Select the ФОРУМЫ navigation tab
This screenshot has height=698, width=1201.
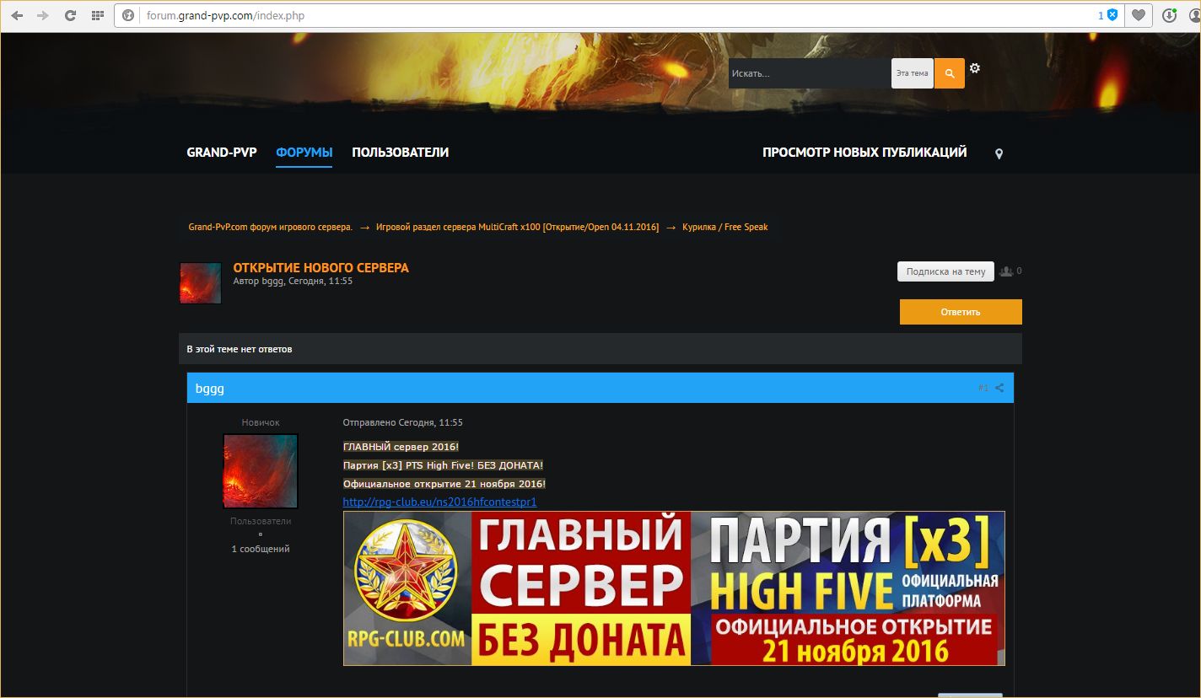click(304, 153)
